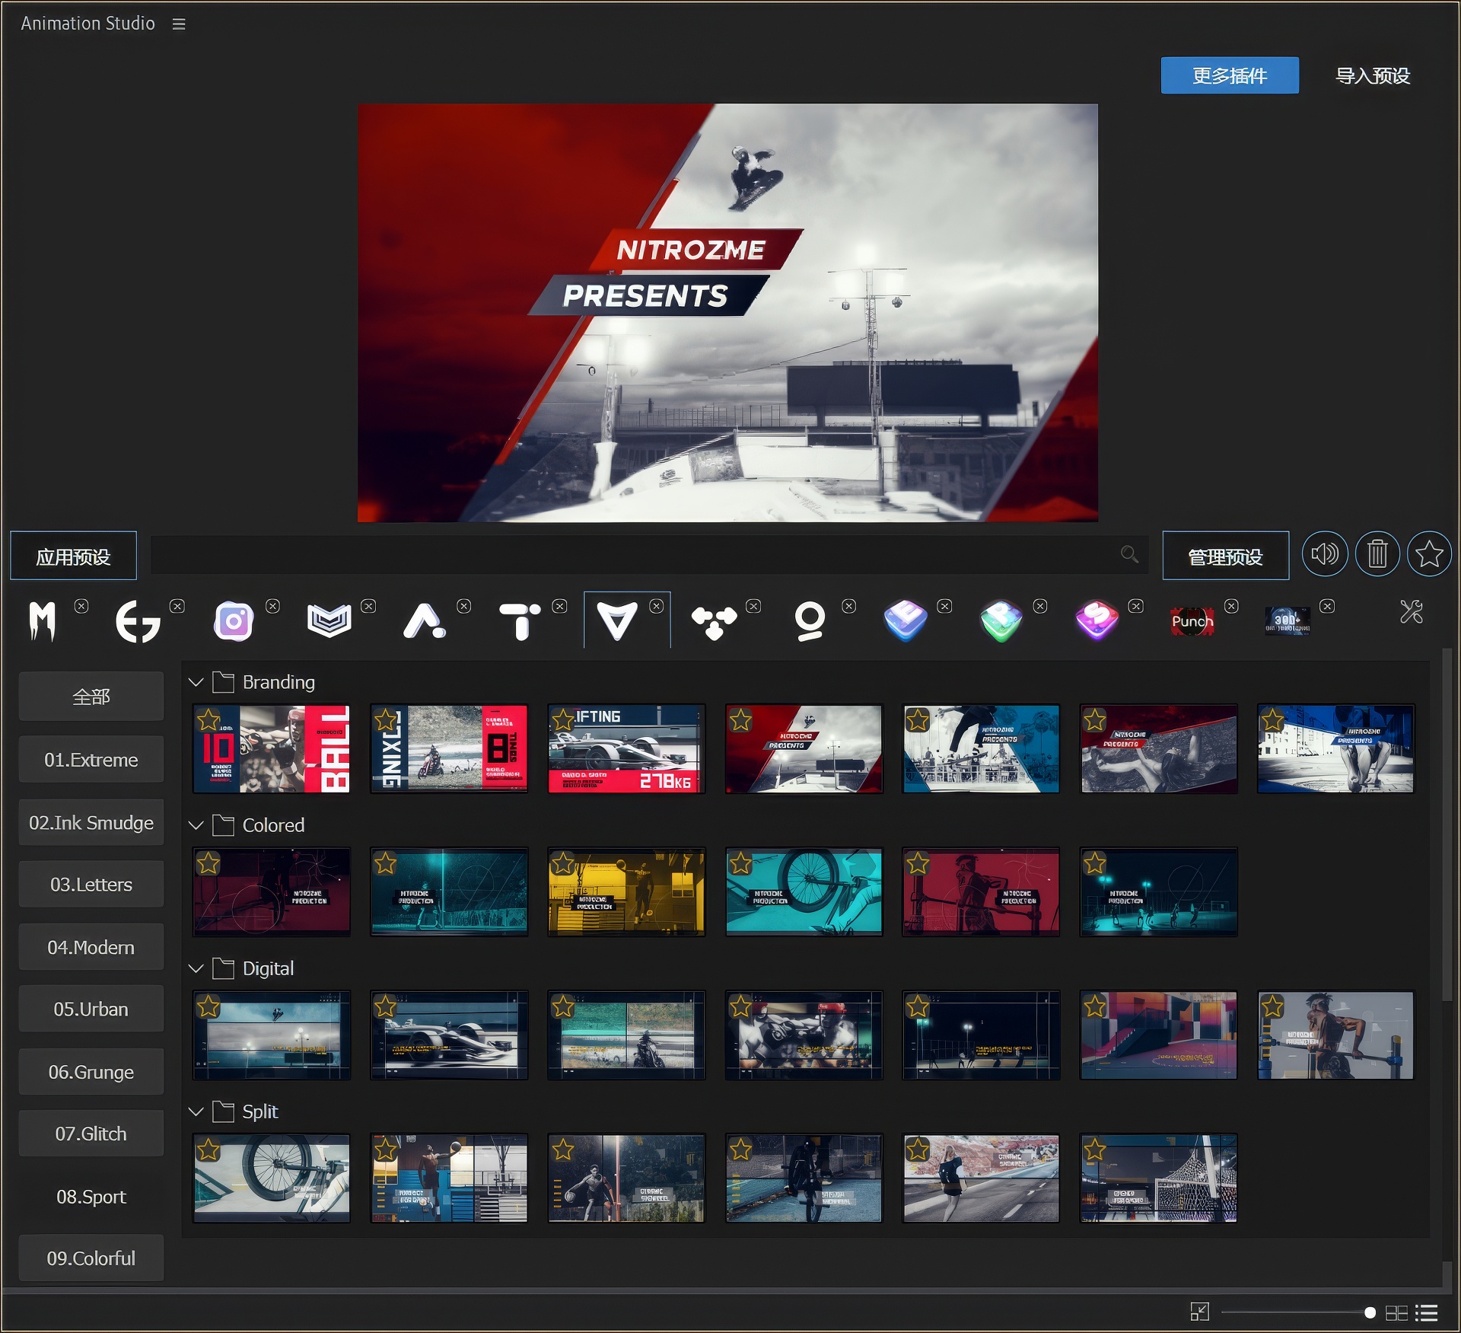Select the 300+ plugin pack icon
This screenshot has height=1333, width=1461.
[1288, 620]
